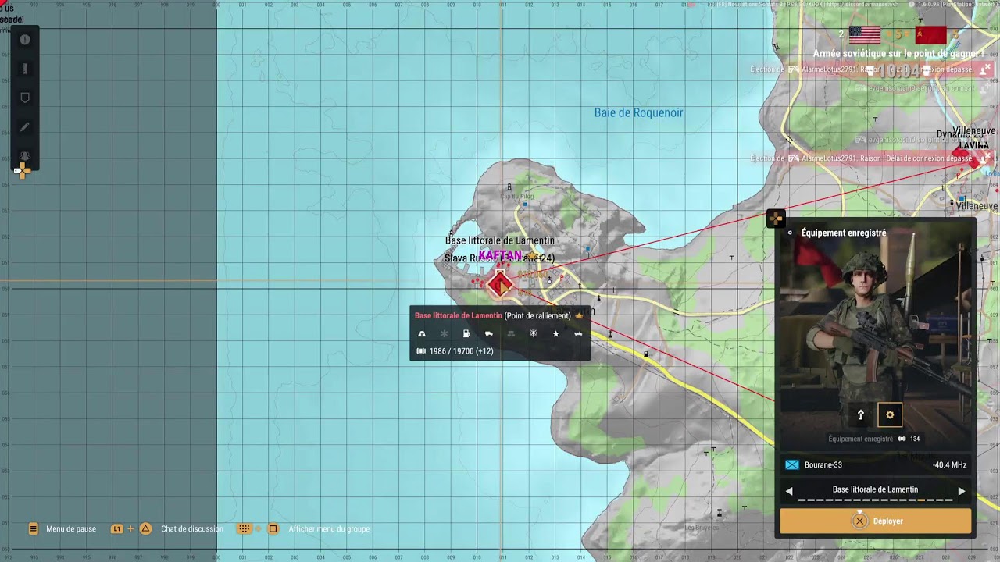Viewport: 1000px width, 562px height.
Task: Click the radio antenna emblem service icon
Action: (x=534, y=334)
